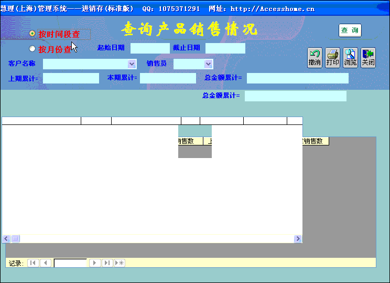Go to previous record arrow

45,263
